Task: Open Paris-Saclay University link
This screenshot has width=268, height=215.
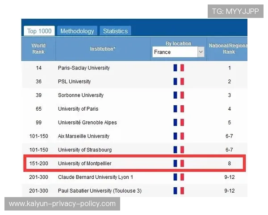Action: coord(84,68)
